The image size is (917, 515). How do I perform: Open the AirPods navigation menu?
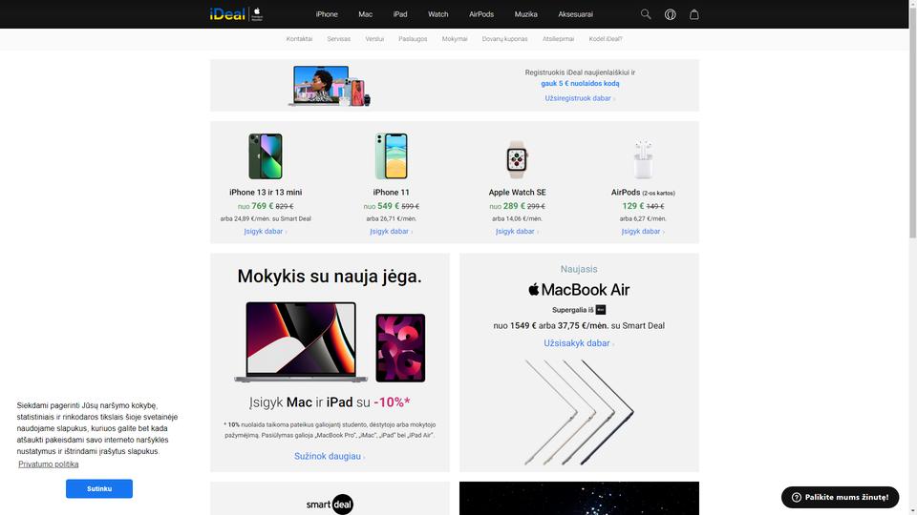tap(481, 14)
